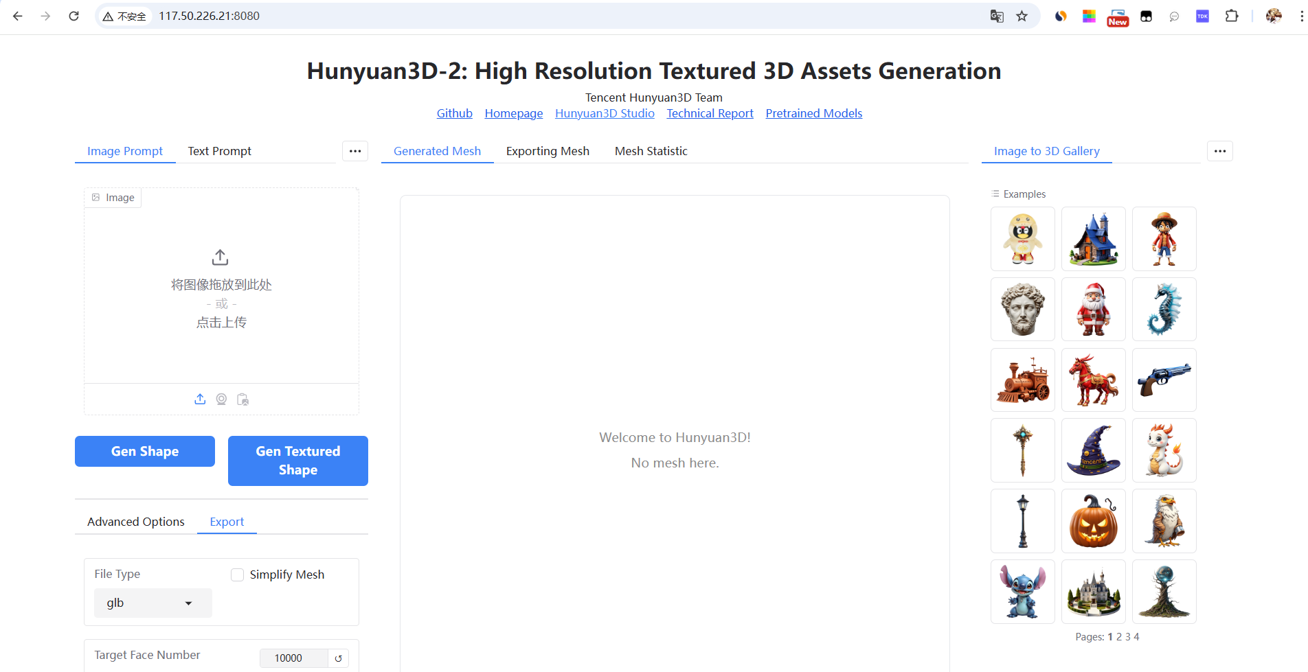Click the not-secure warning icon in the address bar
The image size is (1308, 672).
click(108, 16)
